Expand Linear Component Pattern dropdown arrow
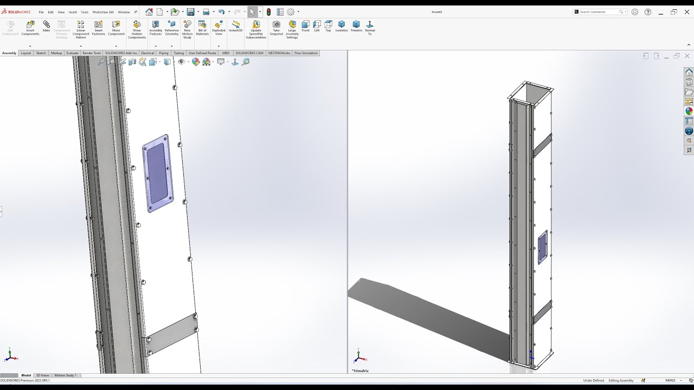 [x=81, y=46]
